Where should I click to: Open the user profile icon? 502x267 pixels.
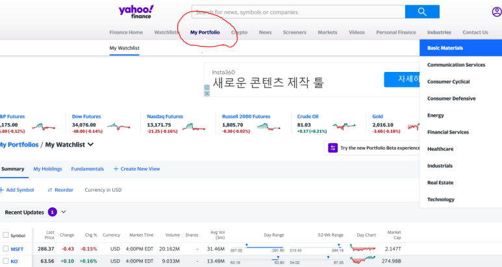click(497, 12)
